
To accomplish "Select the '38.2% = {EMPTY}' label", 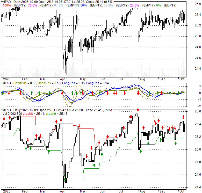I will tap(116, 5).
